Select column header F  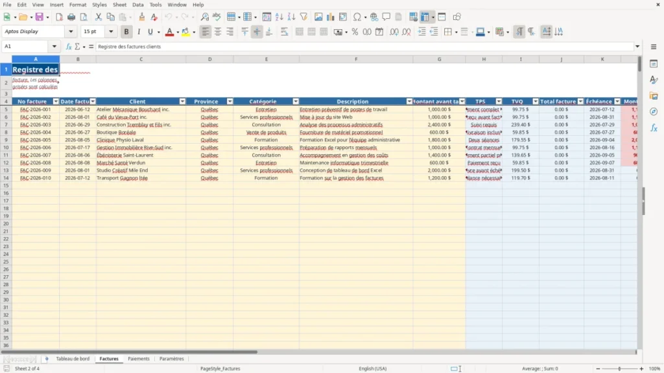pos(356,59)
